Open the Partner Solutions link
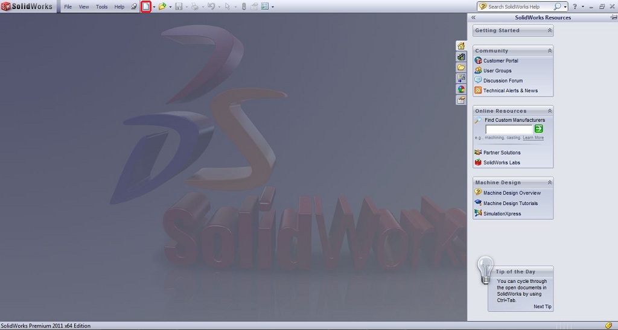 502,153
